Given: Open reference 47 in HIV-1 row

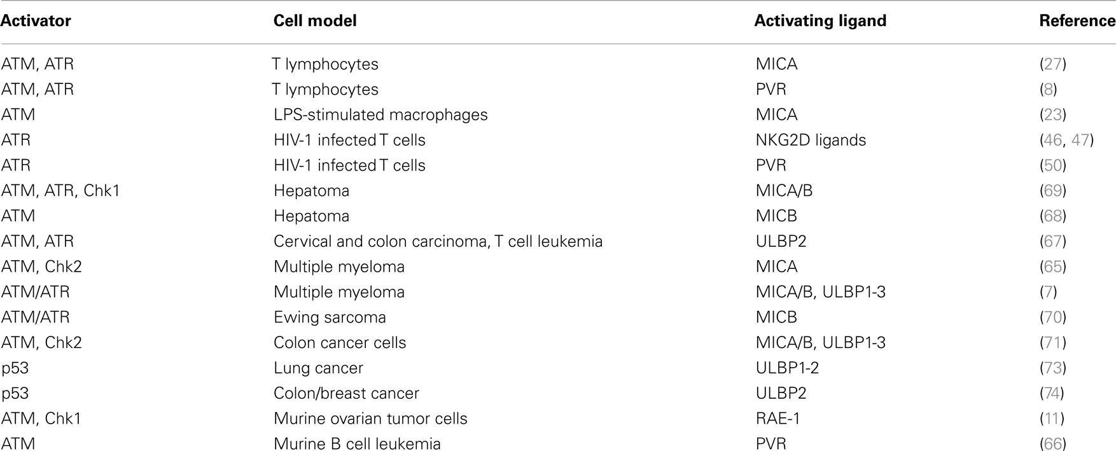Looking at the screenshot, I should (1080, 140).
